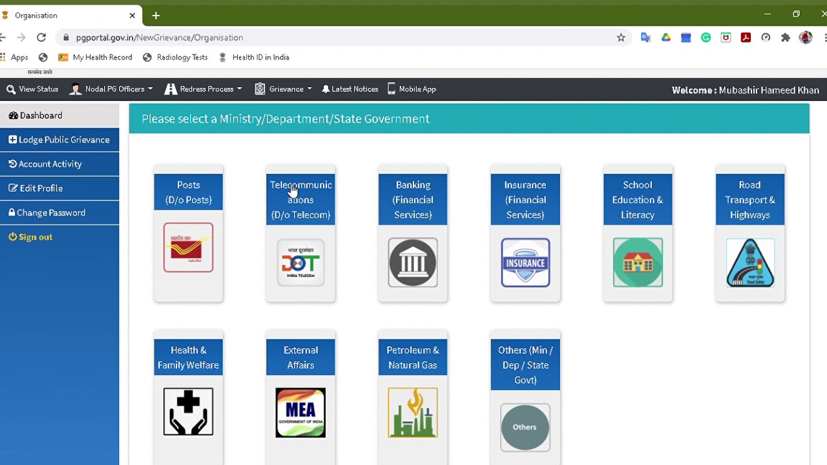Open Edit Profile in sidebar

tap(59, 188)
